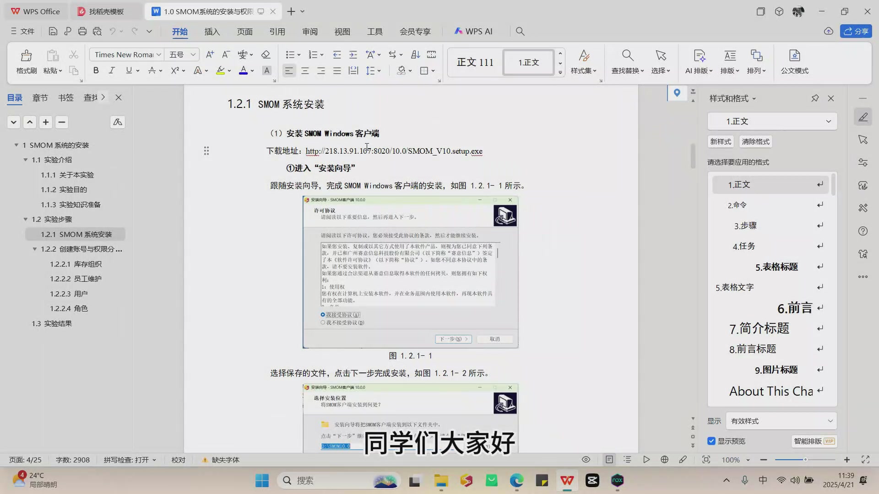879x494 pixels.
Task: Click the print icon in quick toolbar
Action: click(82, 31)
